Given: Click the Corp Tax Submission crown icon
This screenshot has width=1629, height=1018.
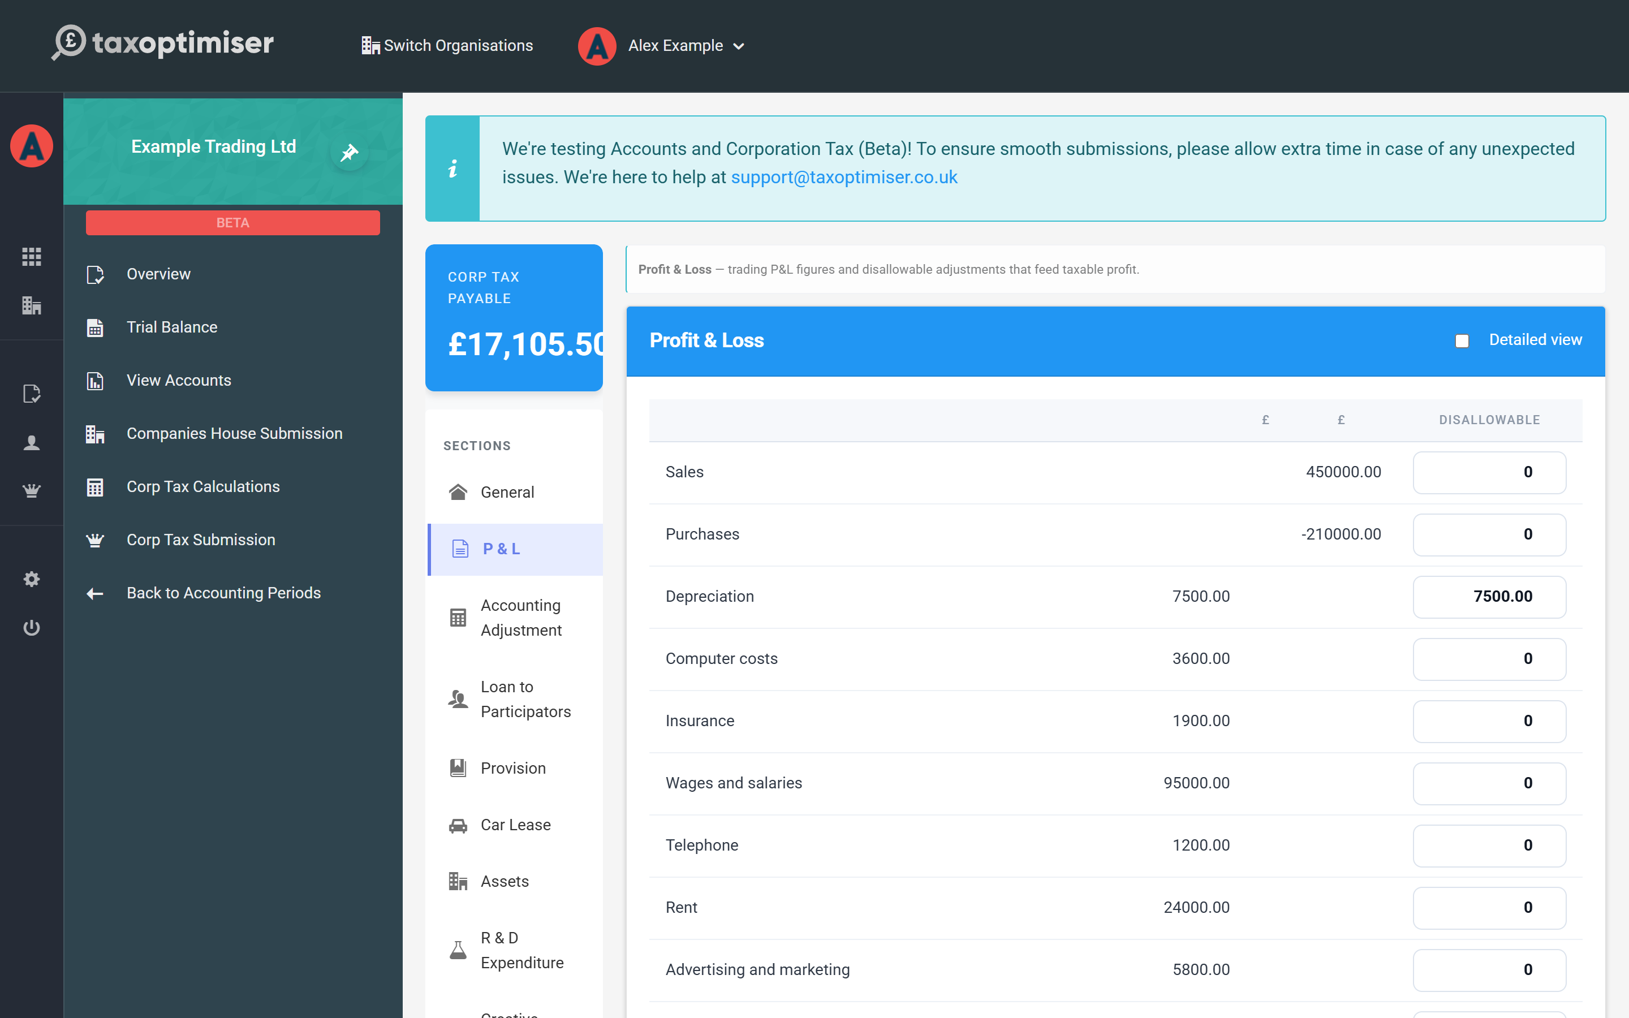Looking at the screenshot, I should [x=95, y=540].
